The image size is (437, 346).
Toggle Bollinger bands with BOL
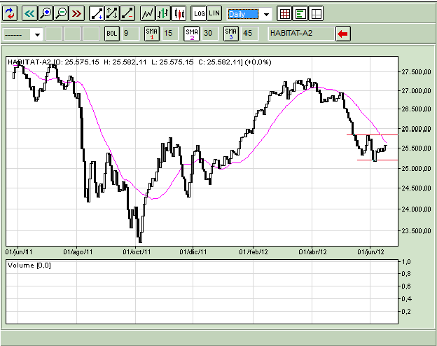[112, 34]
